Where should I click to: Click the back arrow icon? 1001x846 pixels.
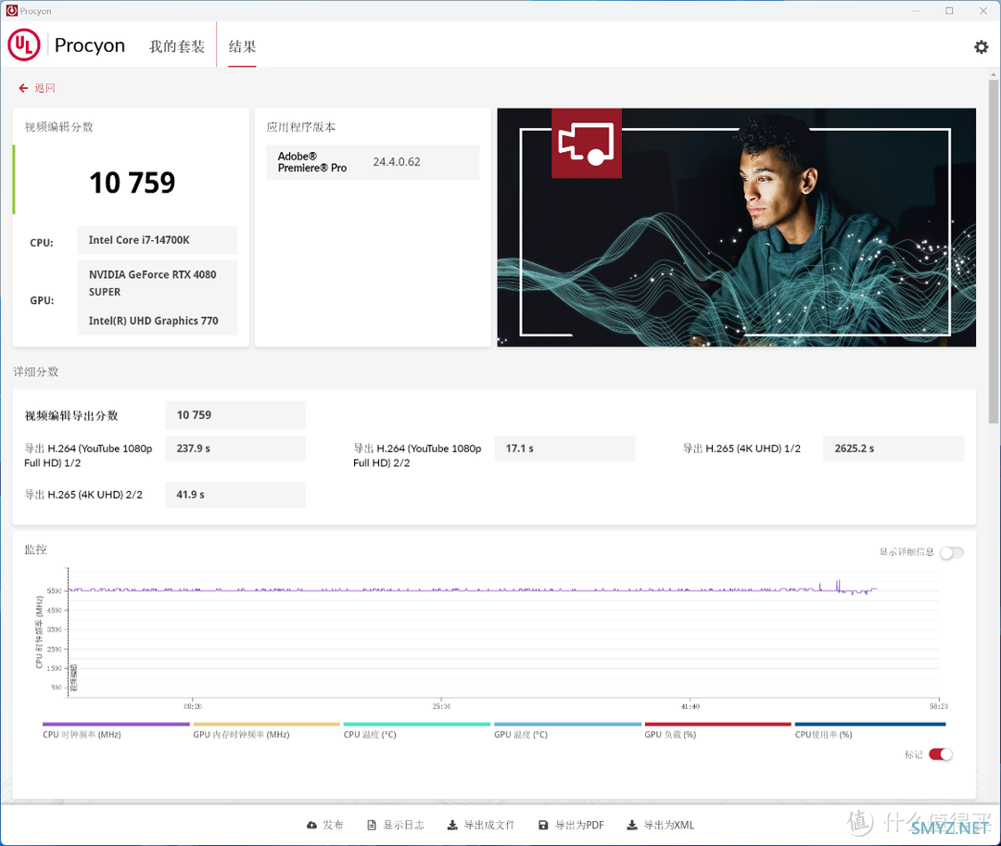[23, 88]
